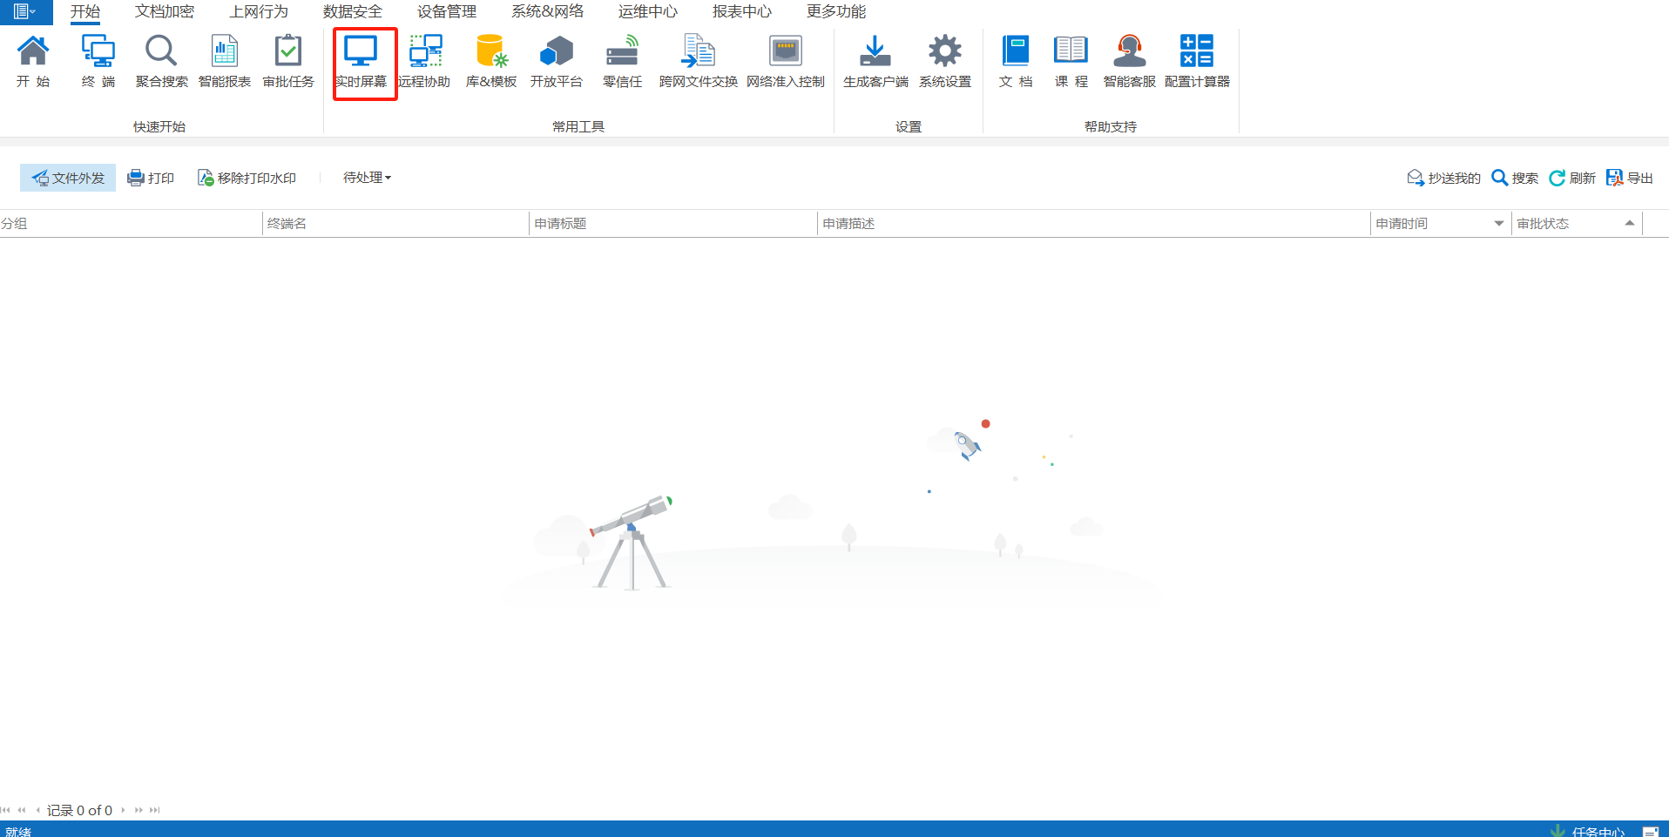Open 网络准入控制 network access control

point(786,61)
